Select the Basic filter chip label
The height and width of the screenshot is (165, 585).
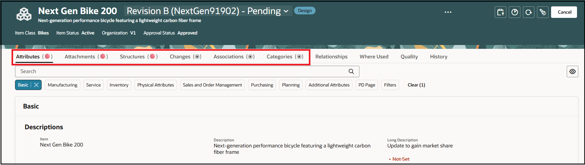23,85
